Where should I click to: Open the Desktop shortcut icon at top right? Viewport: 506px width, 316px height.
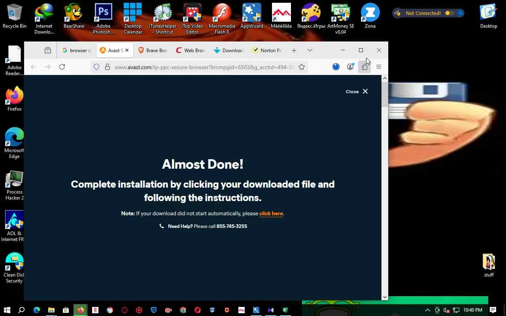point(489,16)
